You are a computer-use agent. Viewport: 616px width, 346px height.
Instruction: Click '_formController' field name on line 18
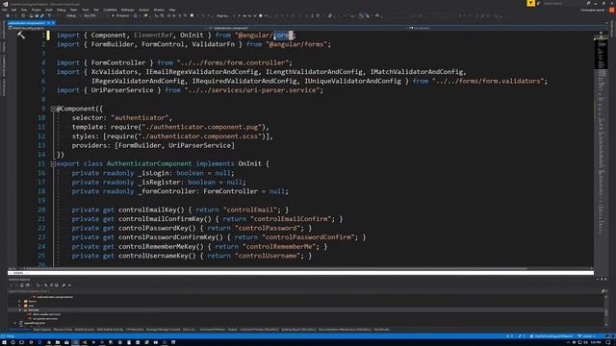(167, 191)
